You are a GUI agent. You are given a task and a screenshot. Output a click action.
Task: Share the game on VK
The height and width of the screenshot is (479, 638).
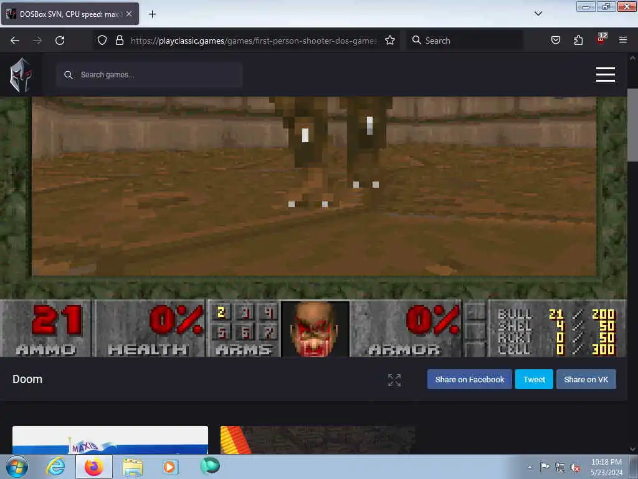coord(586,380)
